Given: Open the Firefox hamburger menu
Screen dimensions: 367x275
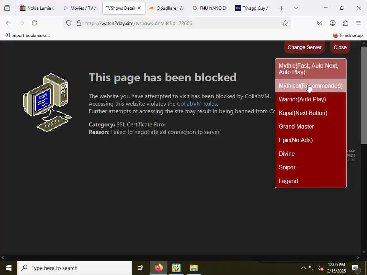Looking at the screenshot, I should point(358,23).
